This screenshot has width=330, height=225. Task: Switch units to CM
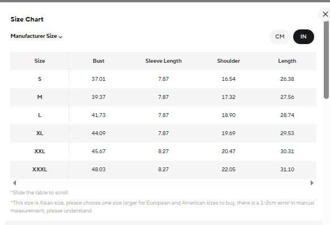tap(280, 37)
